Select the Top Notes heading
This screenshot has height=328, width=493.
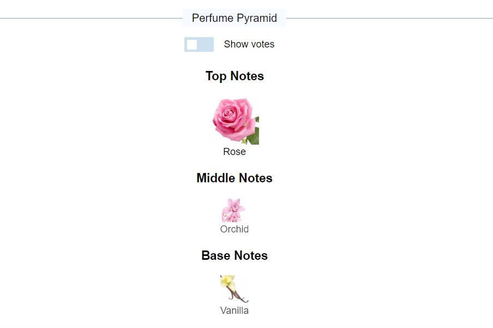point(235,76)
